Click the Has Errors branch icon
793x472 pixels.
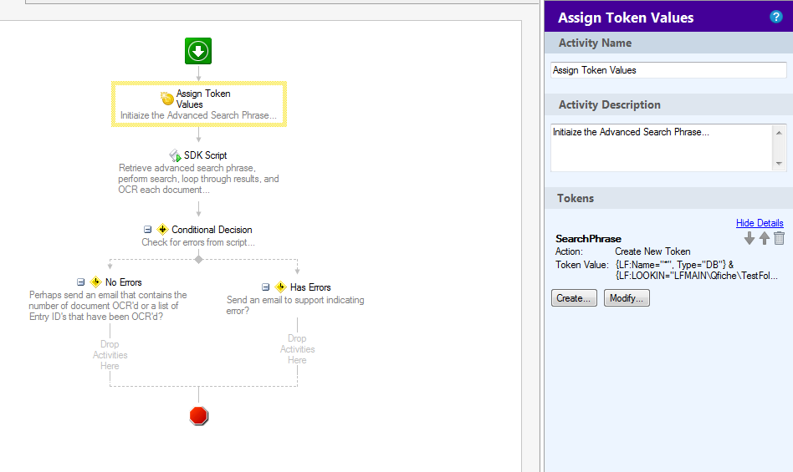click(x=281, y=287)
